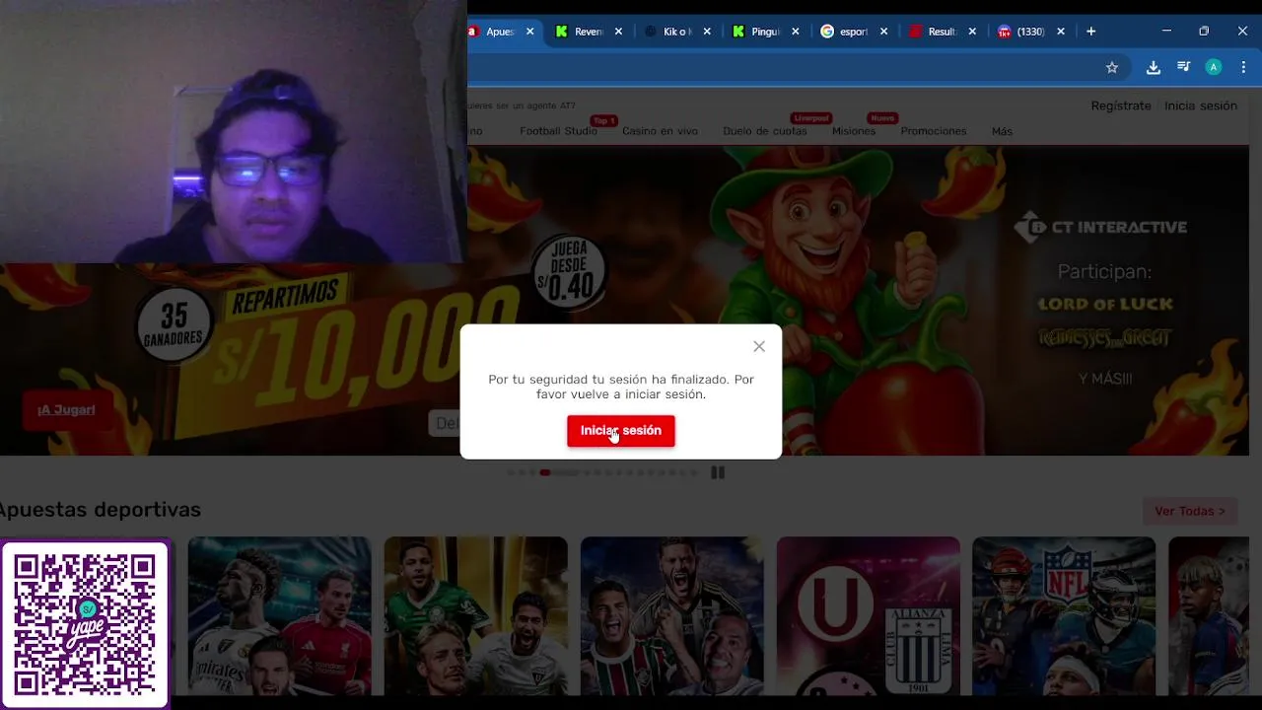Viewport: 1262px width, 710px height.
Task: Close the (1330) tab
Action: point(1061,32)
